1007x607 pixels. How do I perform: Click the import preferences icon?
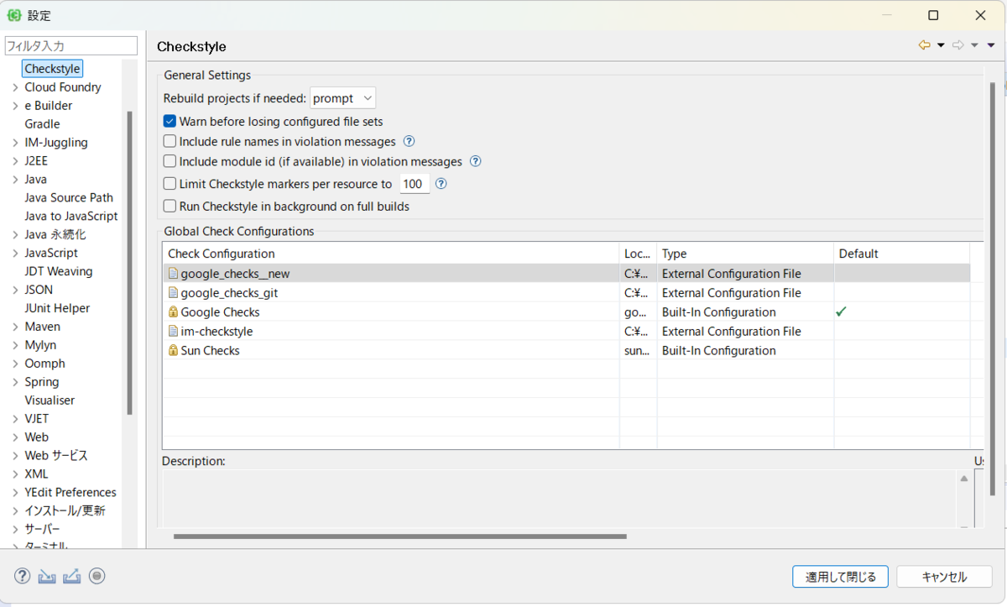click(x=47, y=576)
